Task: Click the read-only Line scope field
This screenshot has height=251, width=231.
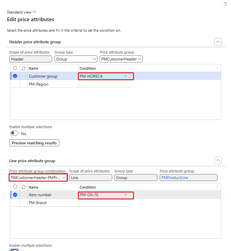Action: tap(91, 178)
